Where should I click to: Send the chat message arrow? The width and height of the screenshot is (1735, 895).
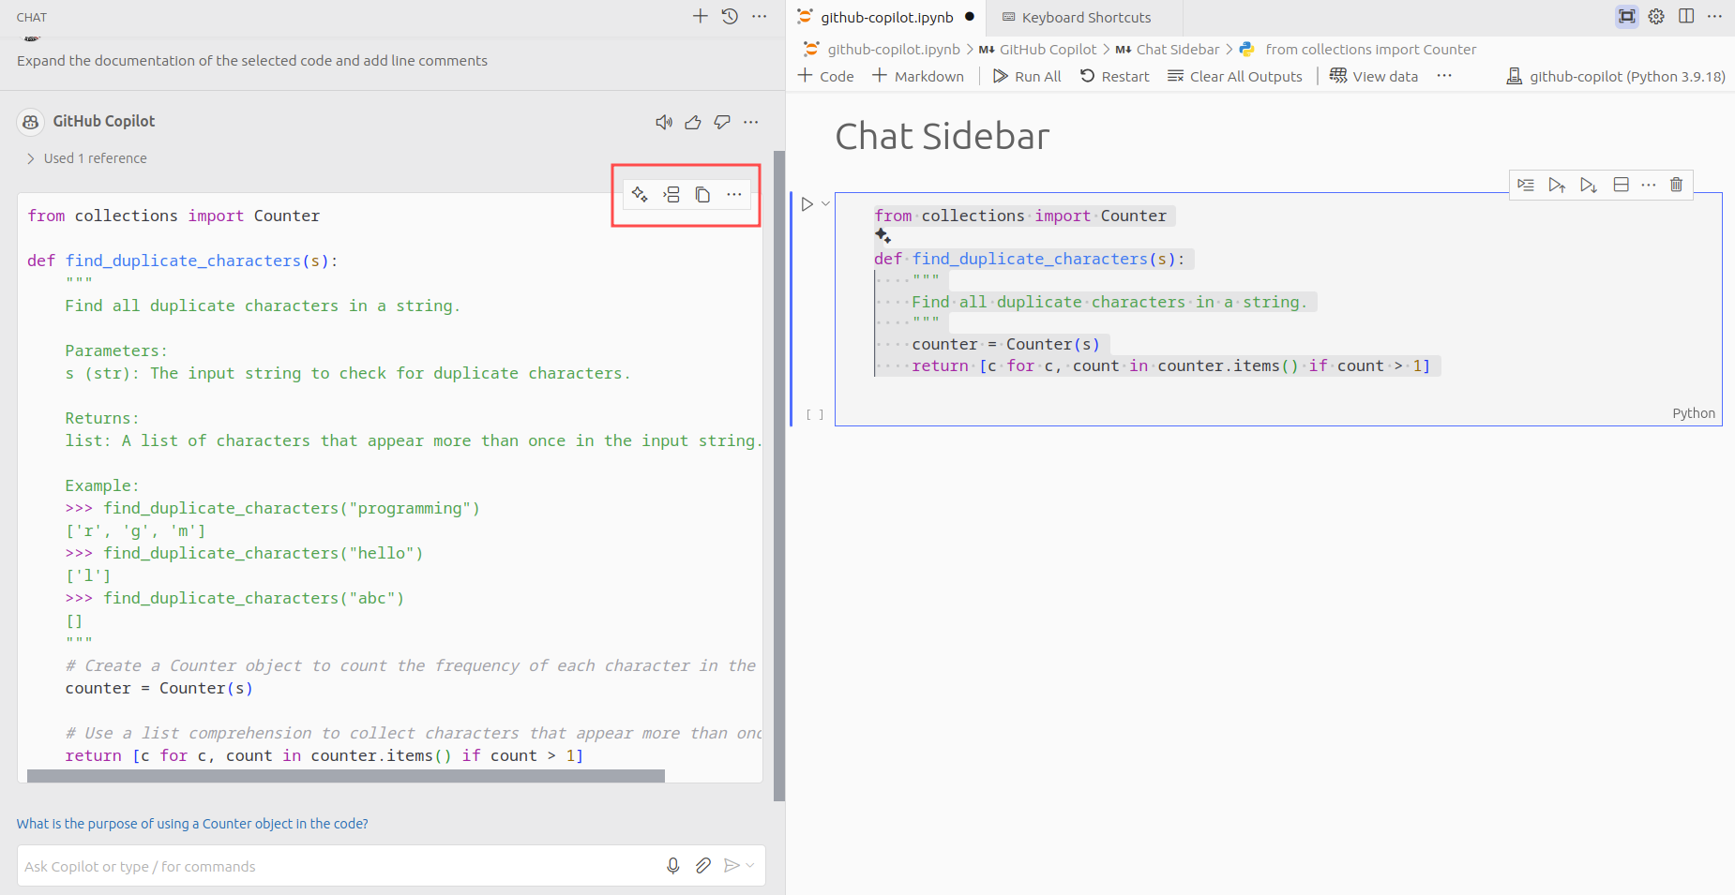click(732, 866)
